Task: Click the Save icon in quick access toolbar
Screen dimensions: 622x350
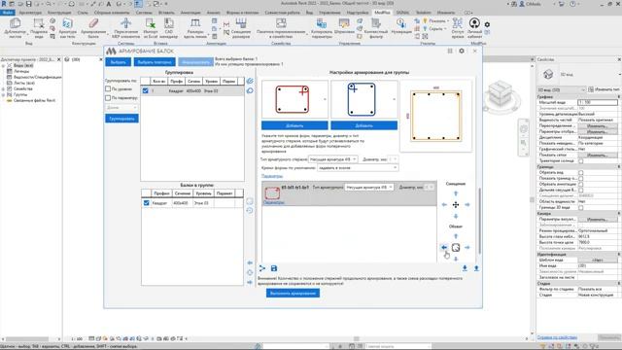Action: tap(28, 4)
